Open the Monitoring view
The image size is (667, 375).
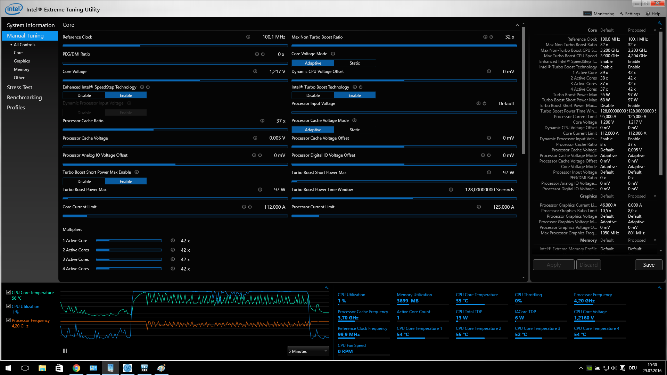coord(599,14)
